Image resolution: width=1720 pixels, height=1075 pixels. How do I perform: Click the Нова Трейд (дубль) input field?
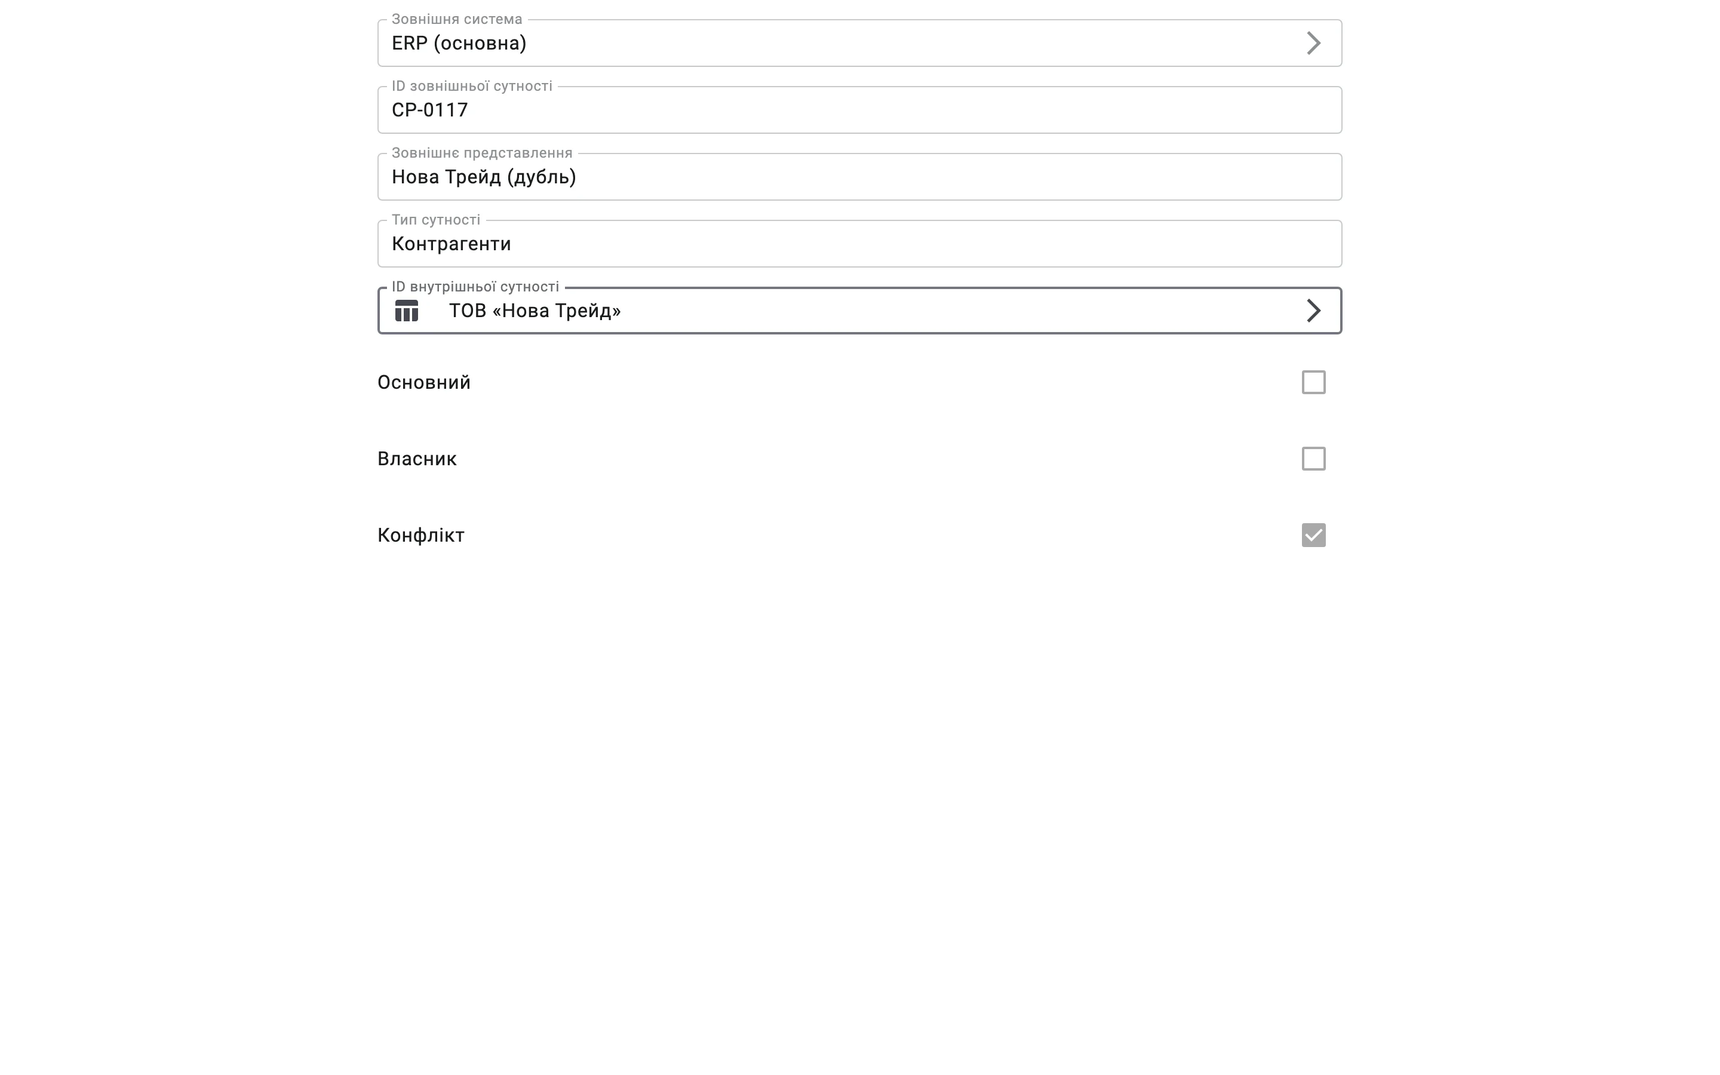click(x=859, y=177)
